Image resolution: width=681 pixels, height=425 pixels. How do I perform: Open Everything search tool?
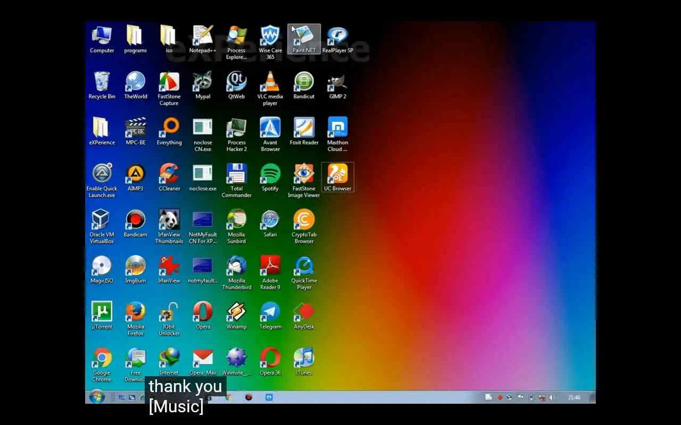pos(169,132)
